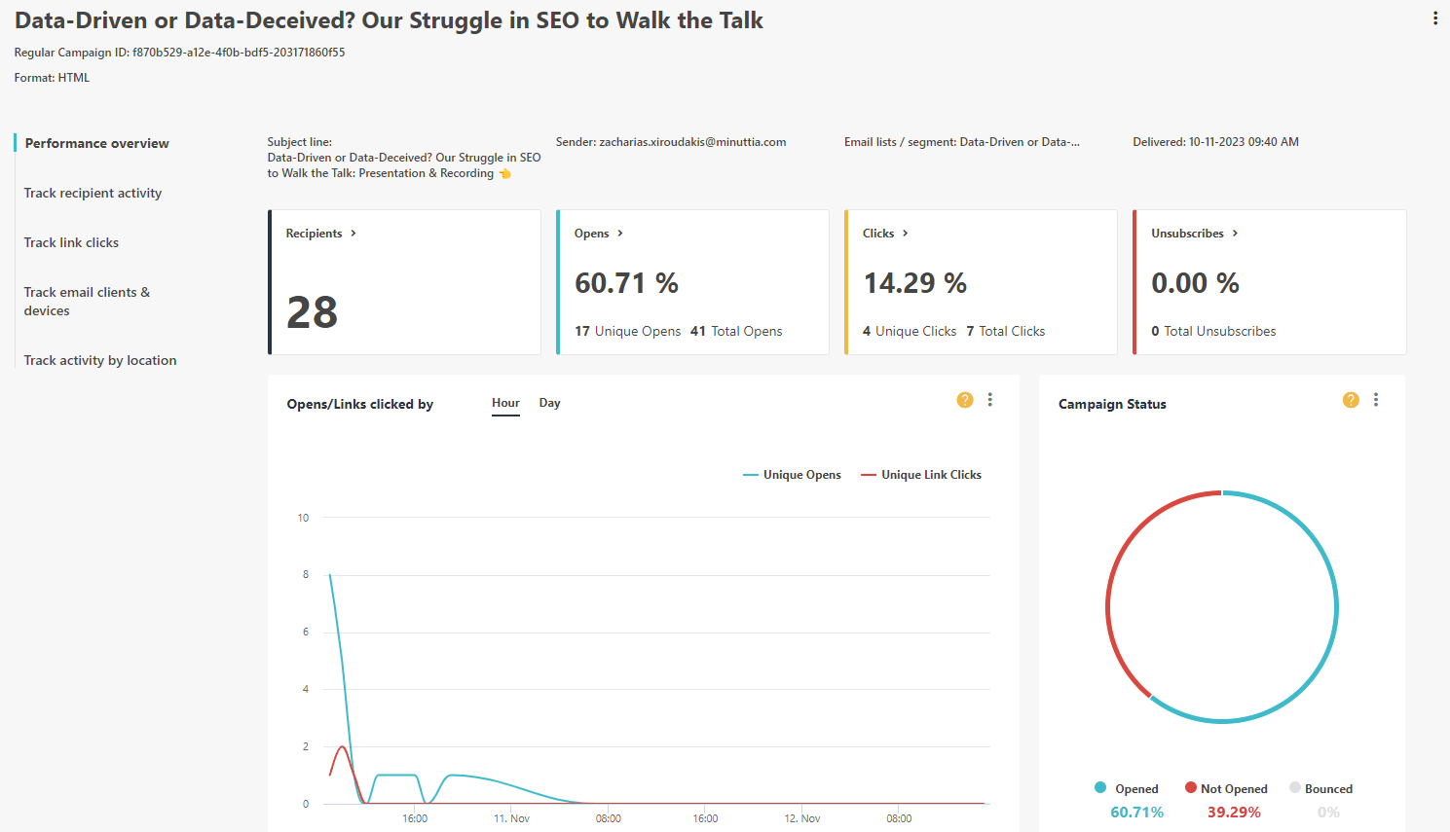The width and height of the screenshot is (1450, 832).
Task: Click the red Unique Link Clicks peak
Action: [x=342, y=746]
